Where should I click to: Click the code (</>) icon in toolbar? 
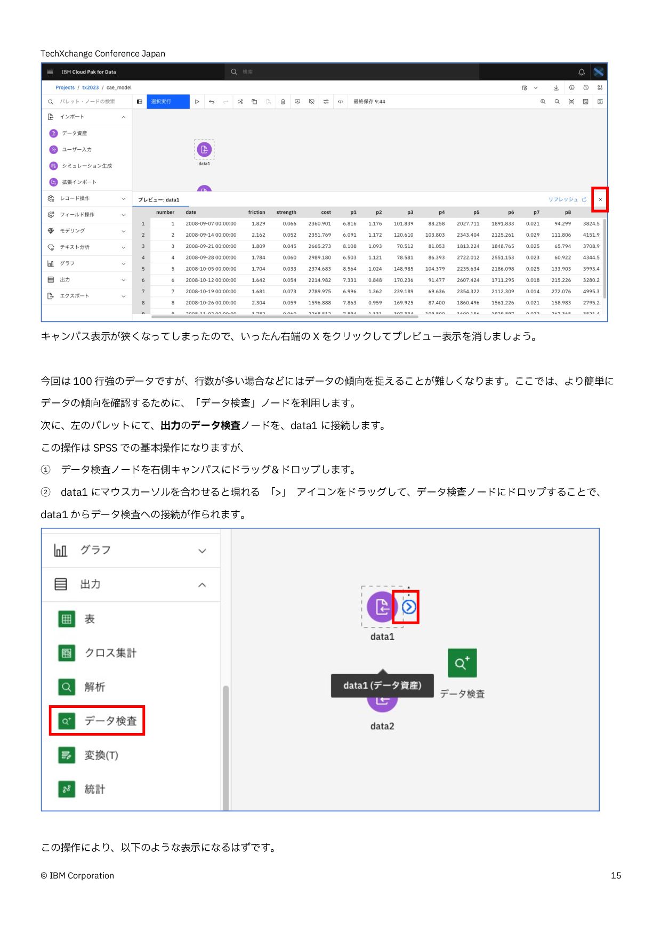(x=341, y=102)
